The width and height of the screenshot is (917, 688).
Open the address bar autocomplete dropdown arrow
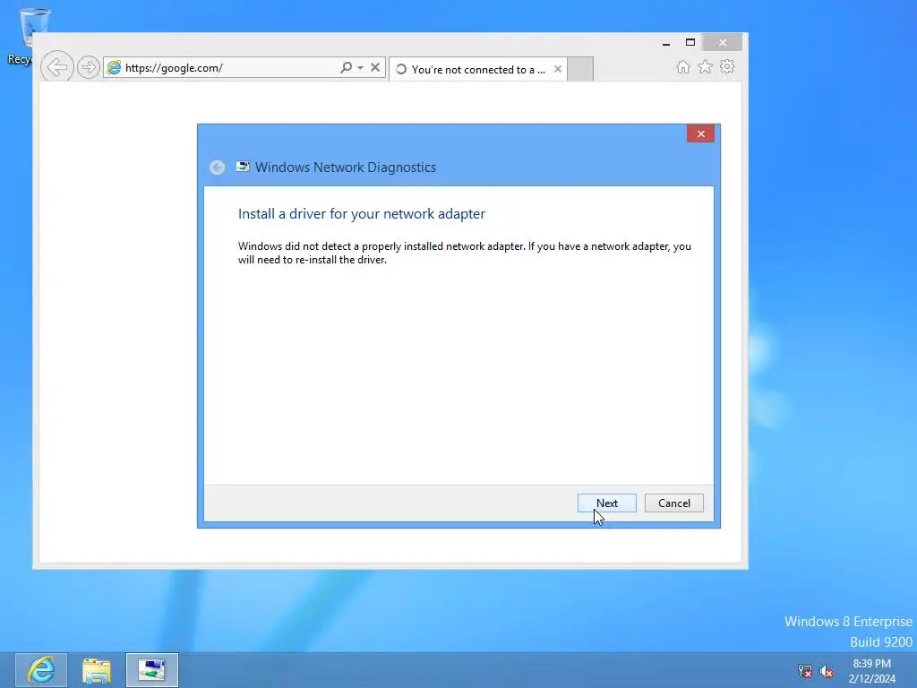coord(360,68)
